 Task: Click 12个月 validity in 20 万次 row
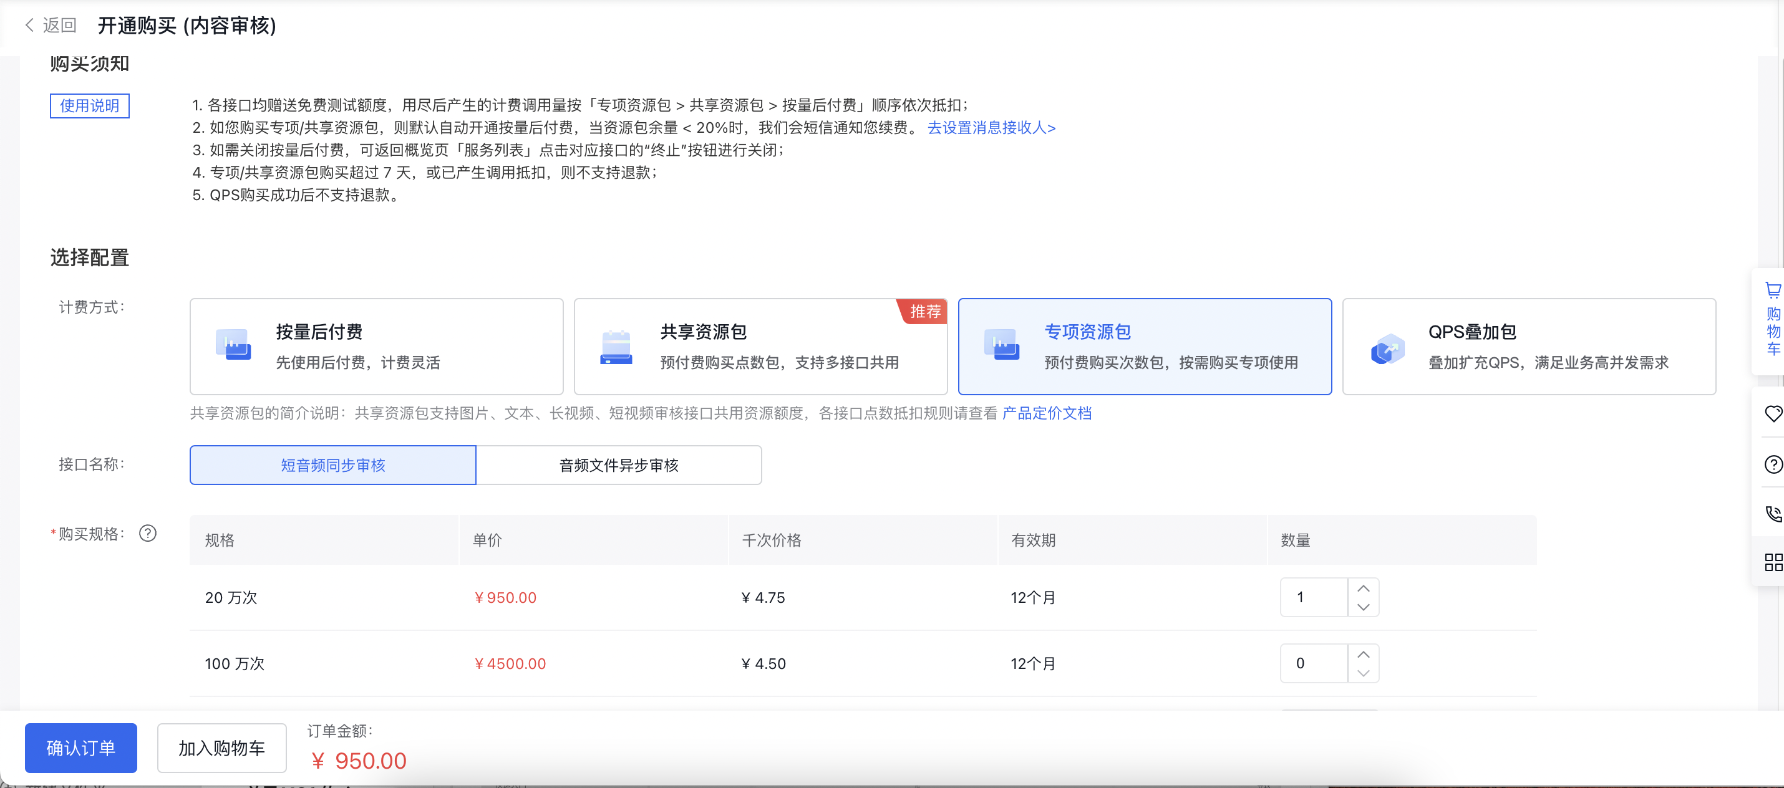pos(1032,598)
